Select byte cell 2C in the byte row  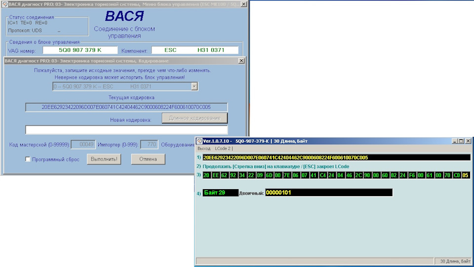tap(358, 175)
